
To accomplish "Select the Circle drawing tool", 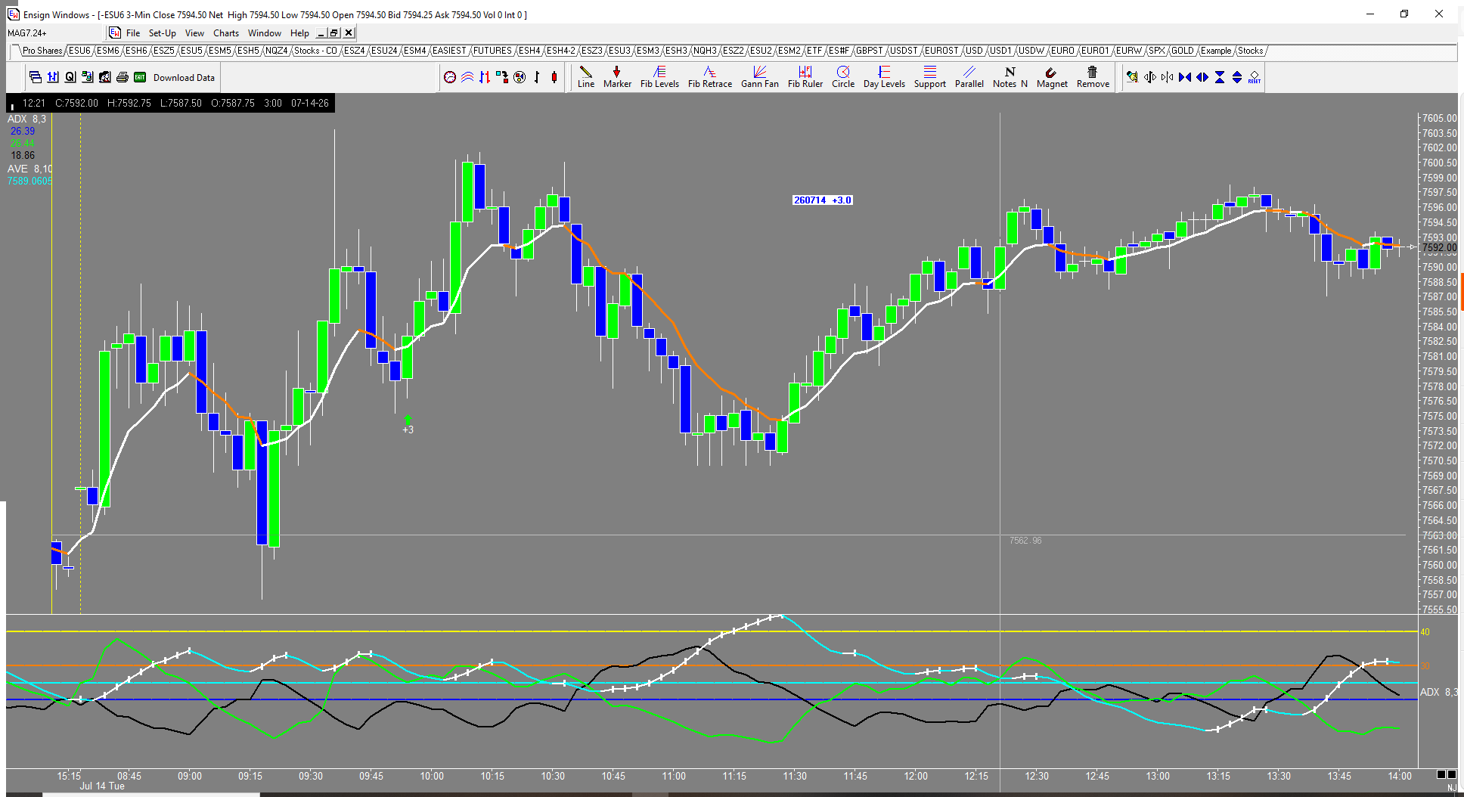I will click(843, 77).
